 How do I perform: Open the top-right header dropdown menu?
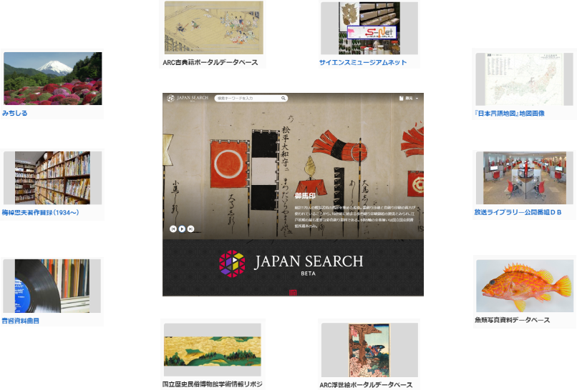tap(409, 99)
